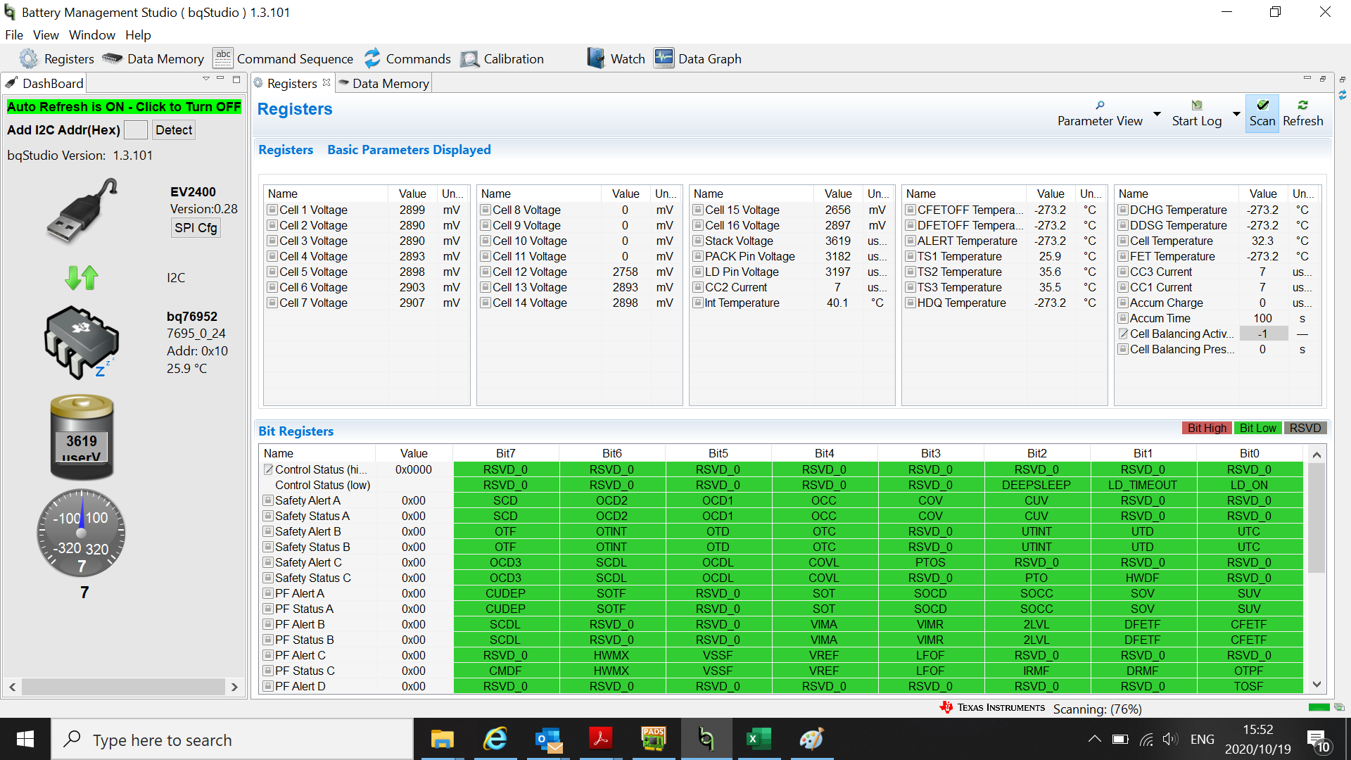Select the DashBoard tab
The height and width of the screenshot is (760, 1351).
(x=44, y=83)
